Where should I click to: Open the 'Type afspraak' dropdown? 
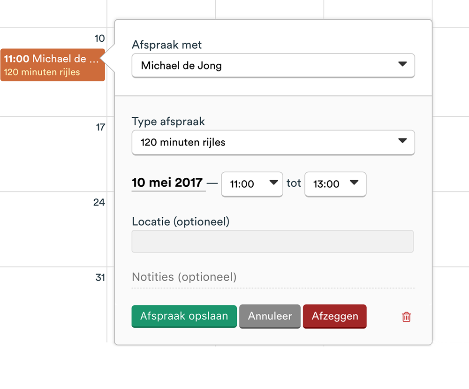(273, 143)
